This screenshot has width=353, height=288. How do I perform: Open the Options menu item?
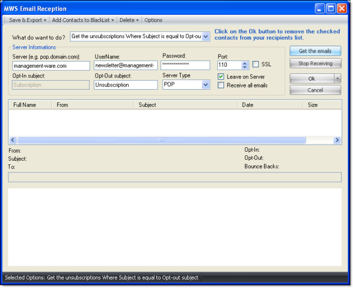153,20
